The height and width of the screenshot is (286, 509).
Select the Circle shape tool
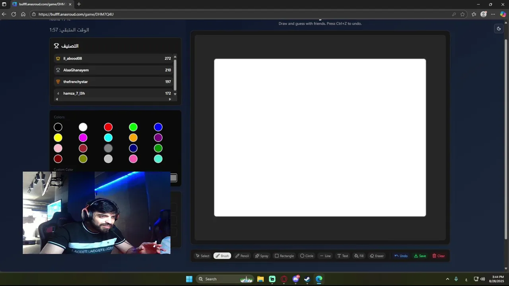tap(307, 256)
